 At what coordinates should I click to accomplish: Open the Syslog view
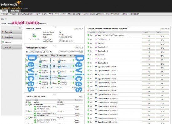58,14
